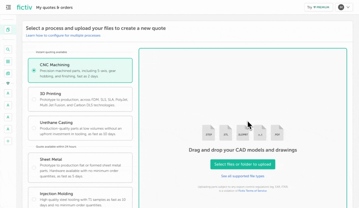Open the Fictiv Terms of Service link

pos(252,191)
